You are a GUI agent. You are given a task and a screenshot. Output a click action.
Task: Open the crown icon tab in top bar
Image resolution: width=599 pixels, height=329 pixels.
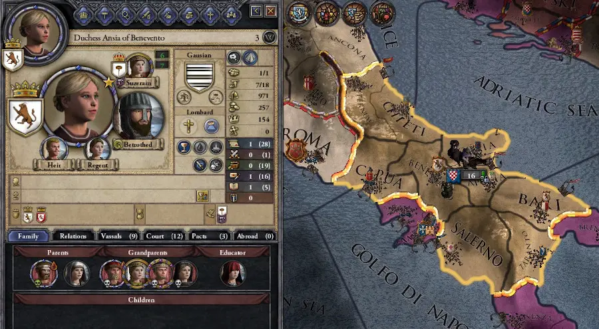tap(83, 15)
